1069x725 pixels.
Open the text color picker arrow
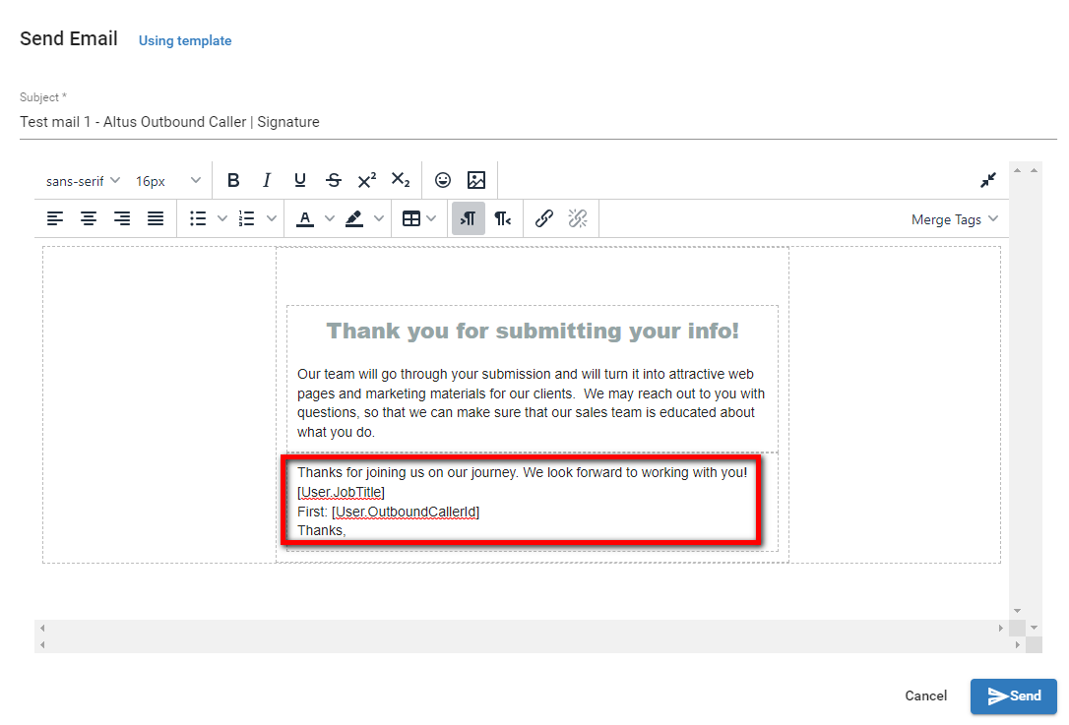330,218
